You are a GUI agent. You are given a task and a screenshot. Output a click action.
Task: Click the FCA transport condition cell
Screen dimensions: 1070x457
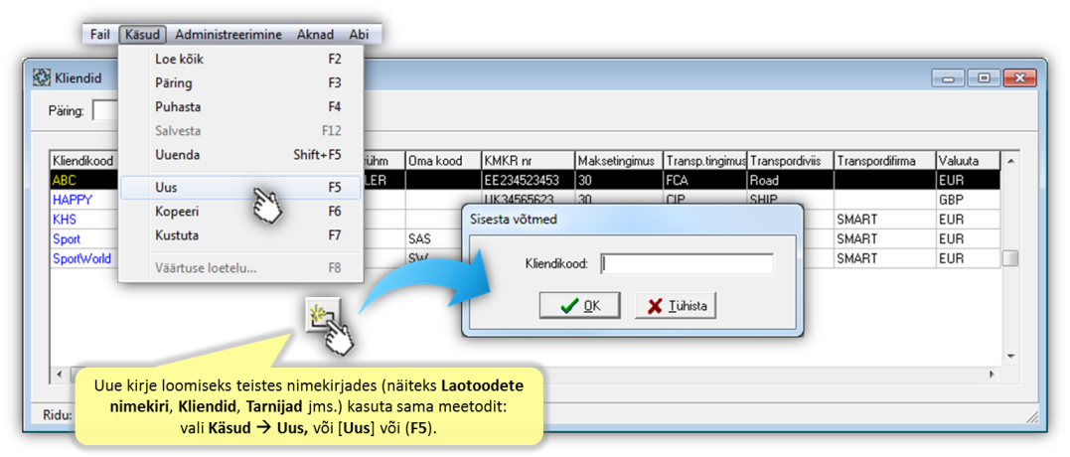pyautogui.click(x=705, y=180)
